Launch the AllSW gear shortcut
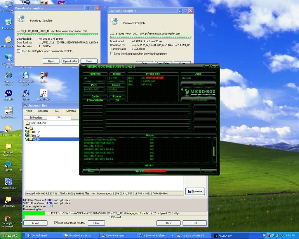This screenshot has height=239, width=299. [8, 166]
